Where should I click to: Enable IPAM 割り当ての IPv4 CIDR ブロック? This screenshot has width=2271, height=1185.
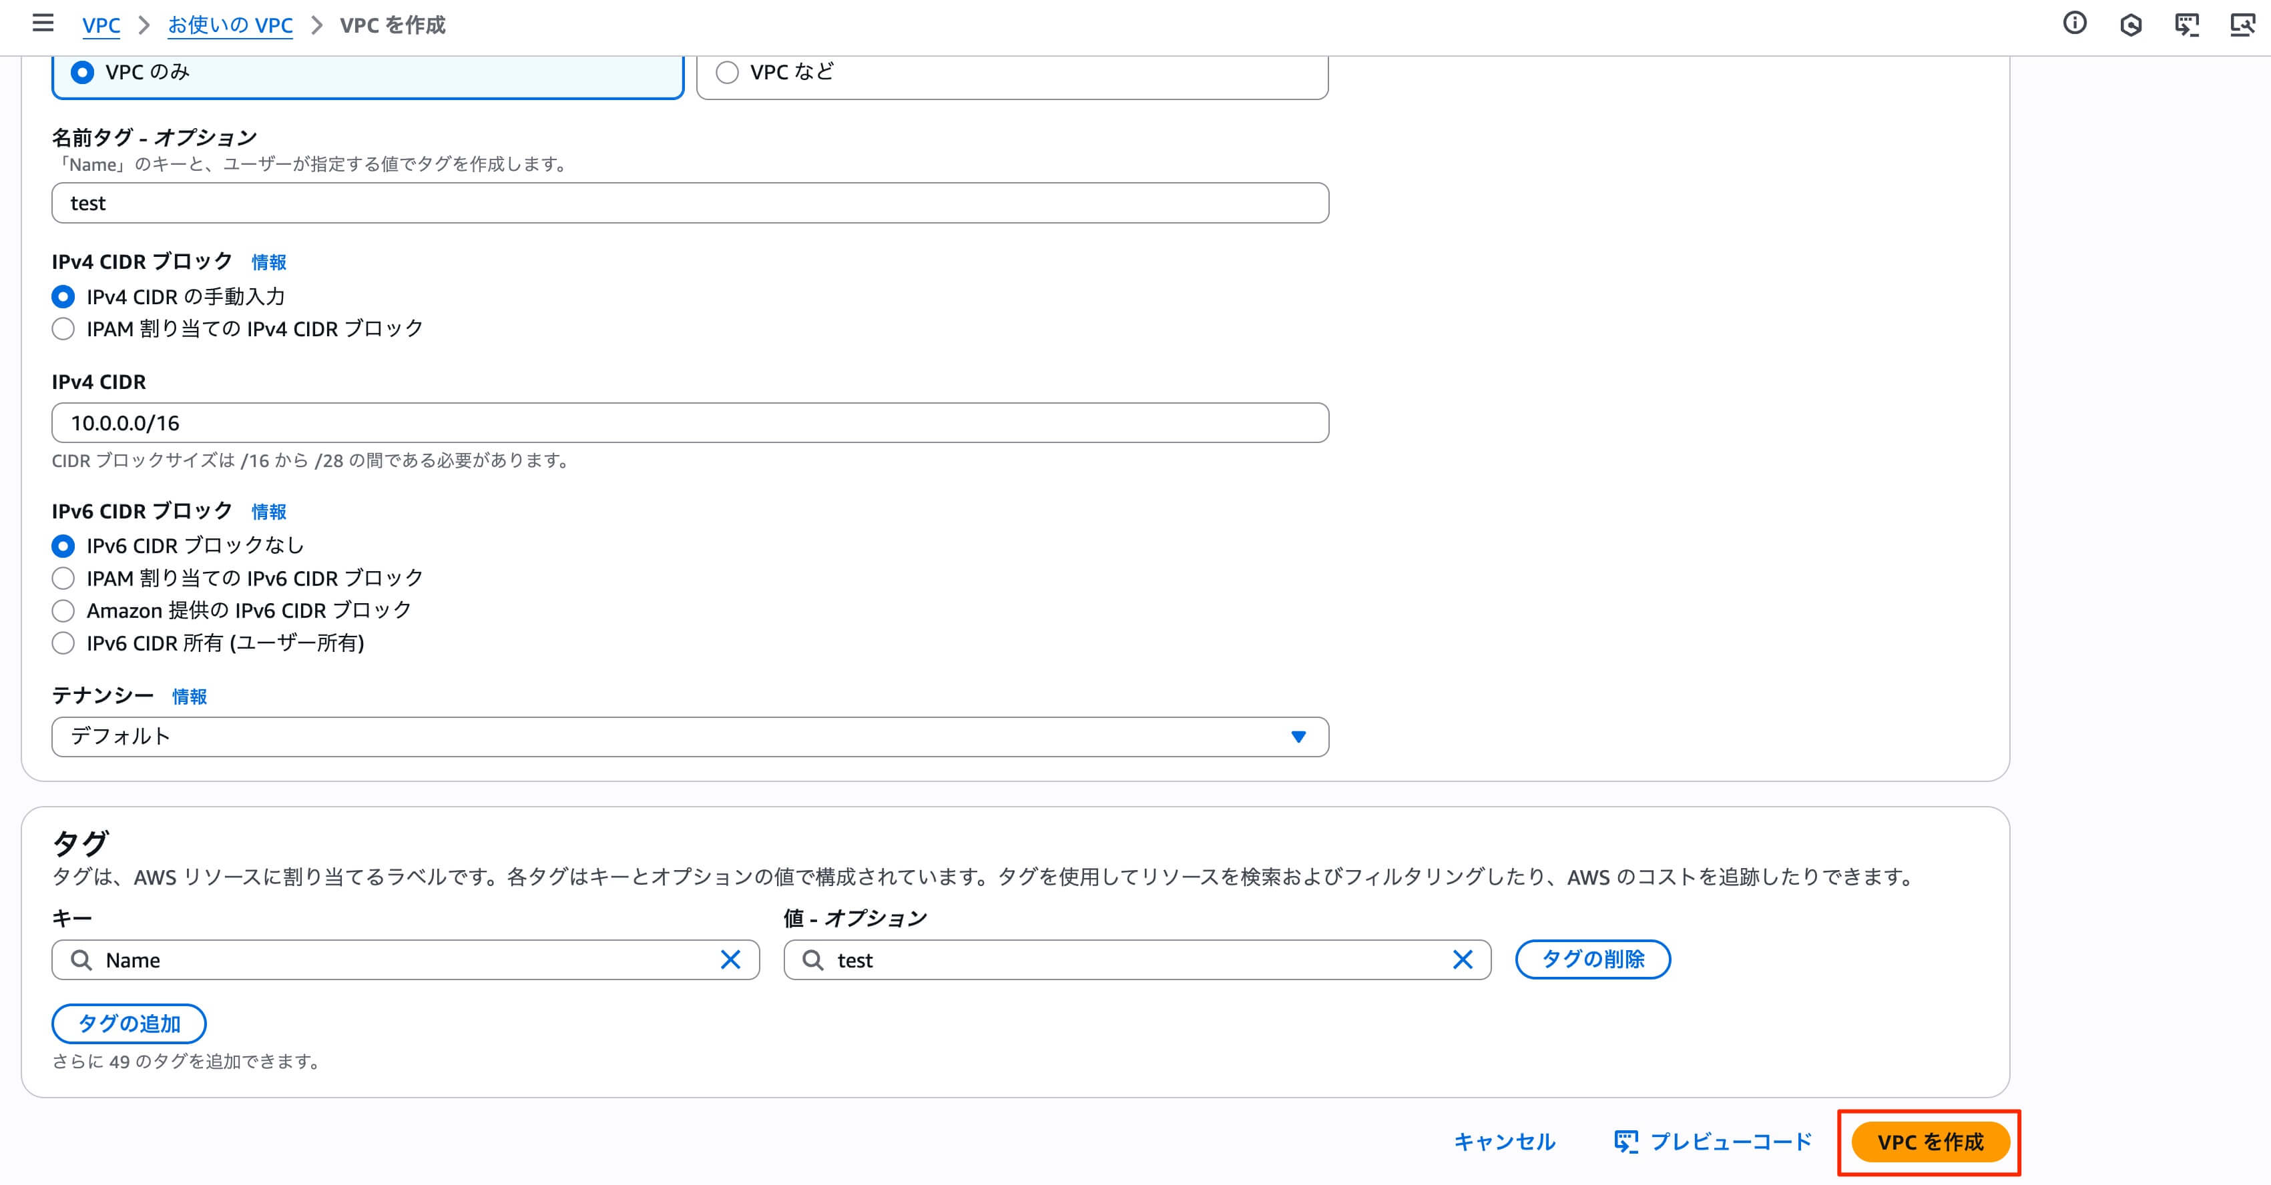point(63,329)
